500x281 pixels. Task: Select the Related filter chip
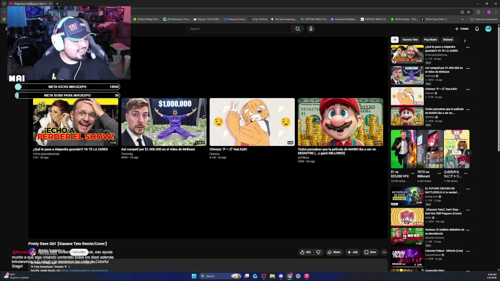point(448,39)
